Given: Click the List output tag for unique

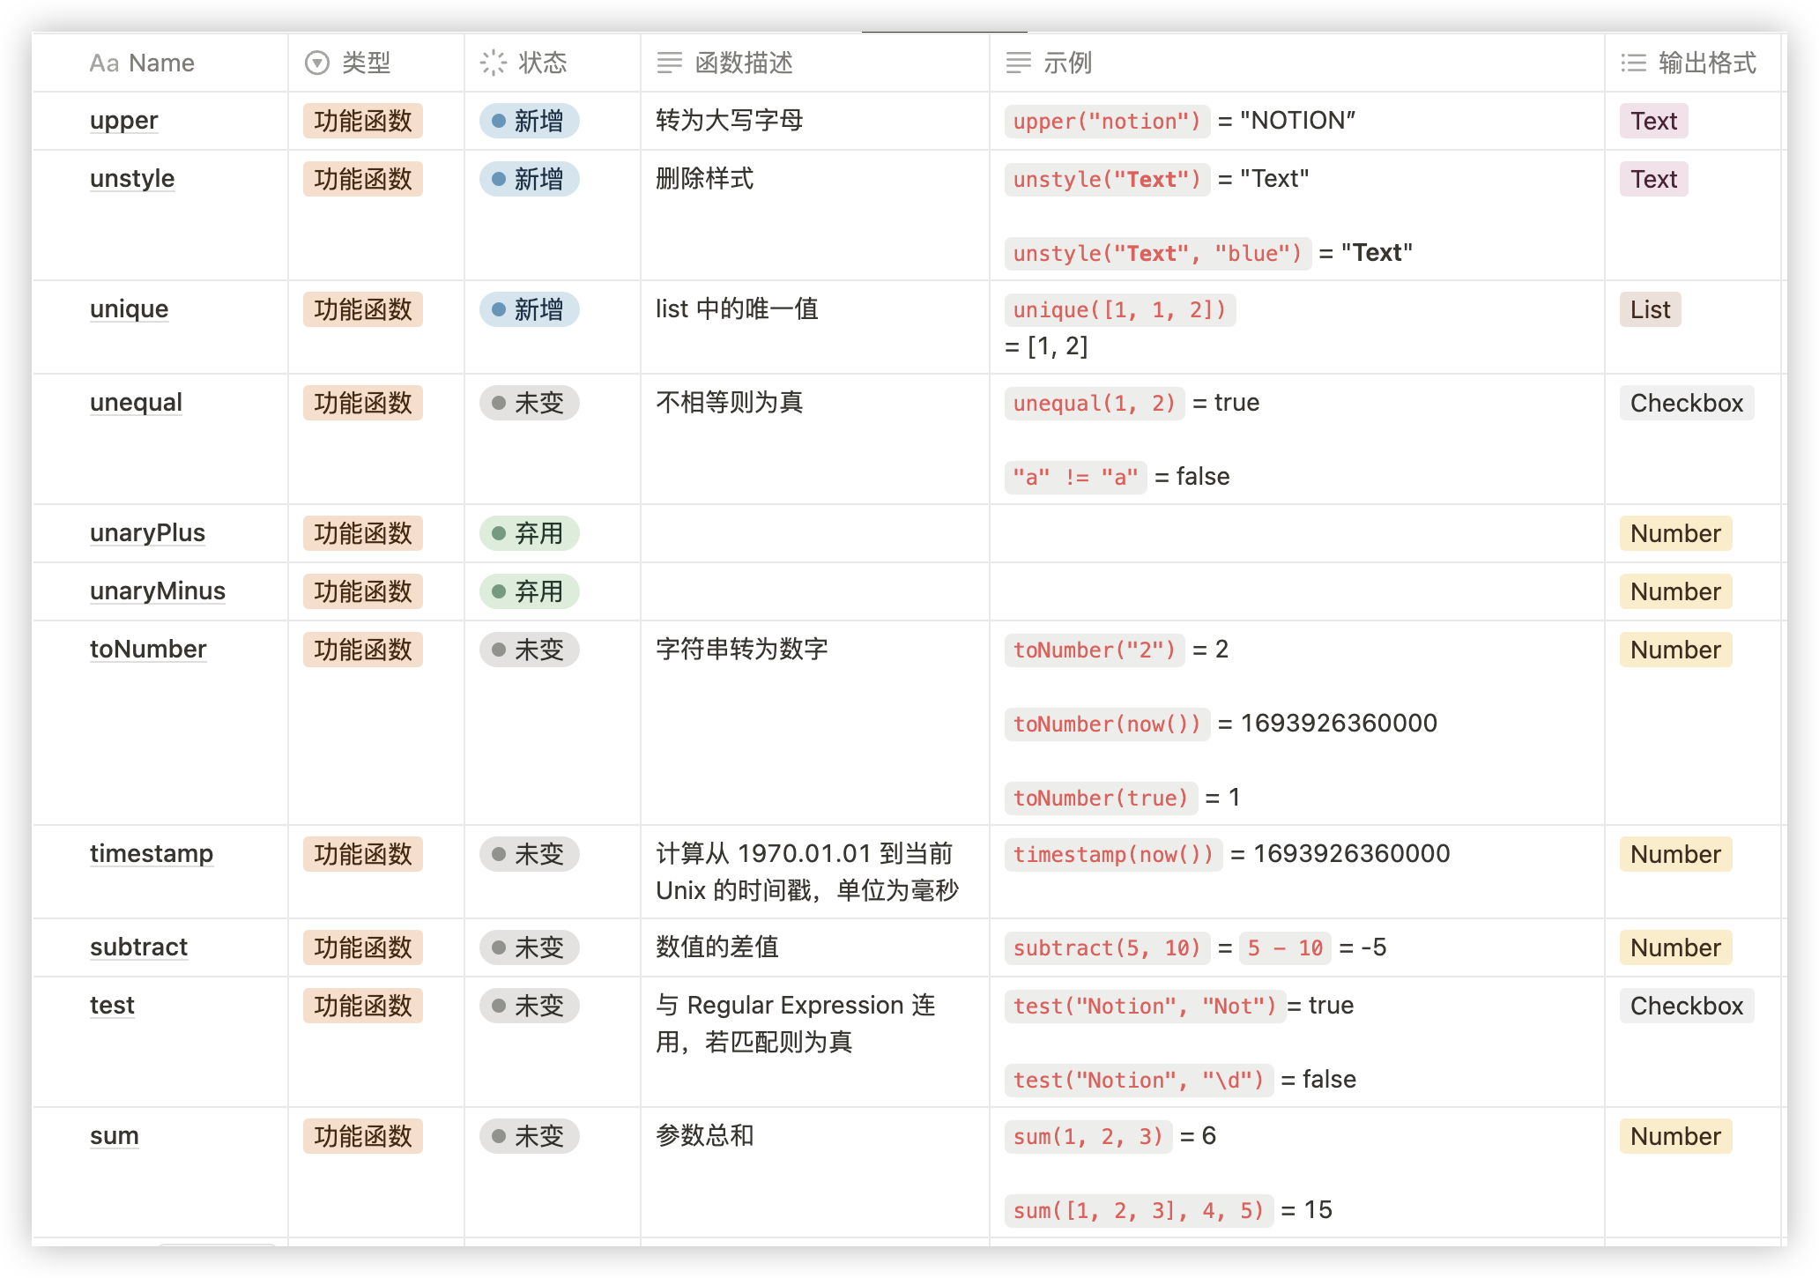Looking at the screenshot, I should [1650, 309].
